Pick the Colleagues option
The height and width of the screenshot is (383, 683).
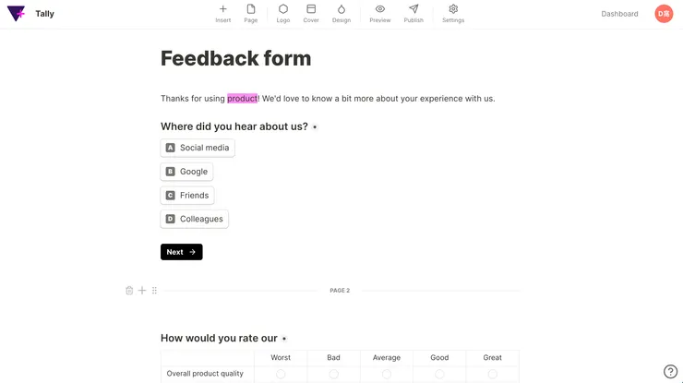tap(195, 220)
